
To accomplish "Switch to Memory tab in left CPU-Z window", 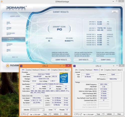I will (x=43, y=70).
